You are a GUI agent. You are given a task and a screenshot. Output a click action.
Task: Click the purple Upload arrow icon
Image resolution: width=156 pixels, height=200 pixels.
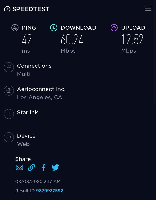pyautogui.click(x=114, y=28)
